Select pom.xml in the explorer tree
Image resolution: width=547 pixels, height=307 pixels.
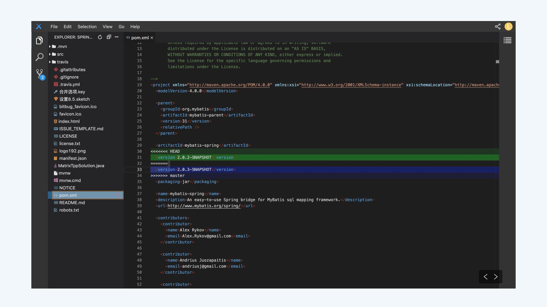pyautogui.click(x=86, y=195)
